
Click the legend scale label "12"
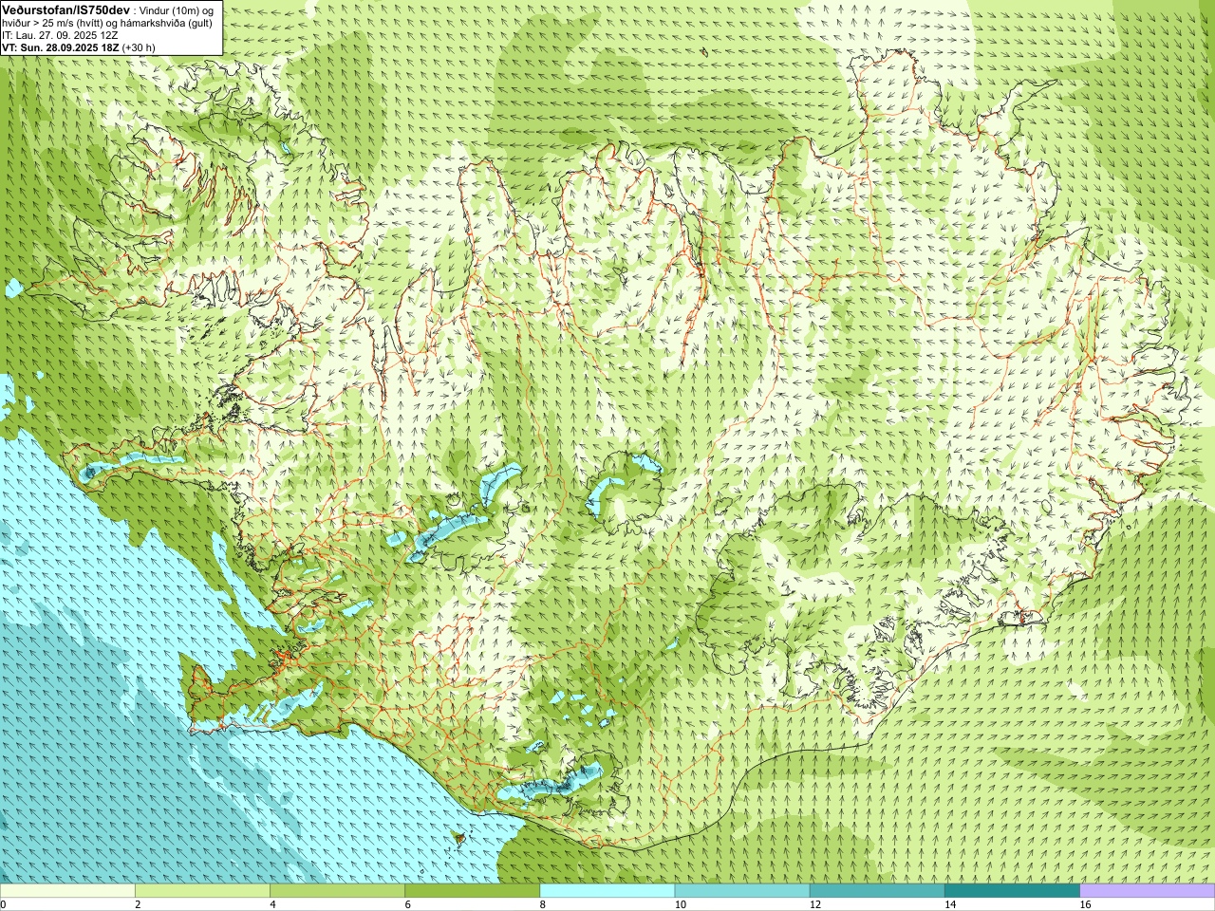pyautogui.click(x=815, y=905)
